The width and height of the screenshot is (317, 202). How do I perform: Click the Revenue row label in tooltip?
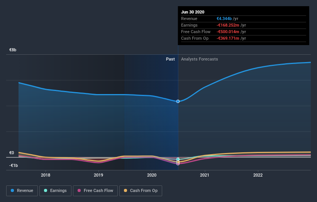click(x=189, y=19)
